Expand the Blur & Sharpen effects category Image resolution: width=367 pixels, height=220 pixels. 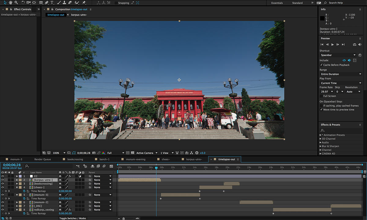[321, 146]
